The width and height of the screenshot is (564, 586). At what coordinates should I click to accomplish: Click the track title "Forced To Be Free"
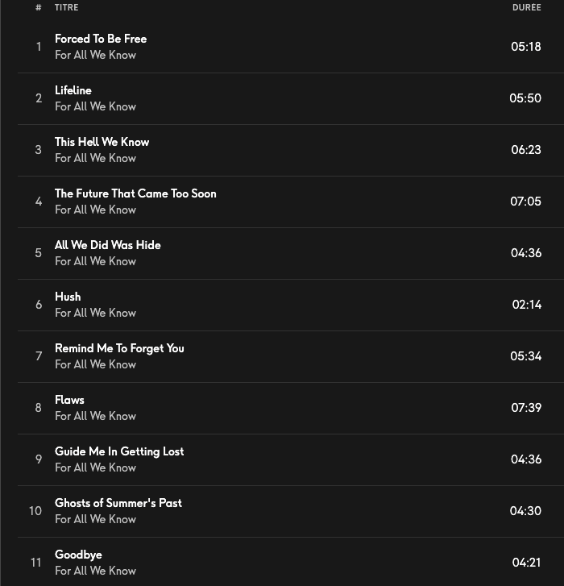coord(101,39)
